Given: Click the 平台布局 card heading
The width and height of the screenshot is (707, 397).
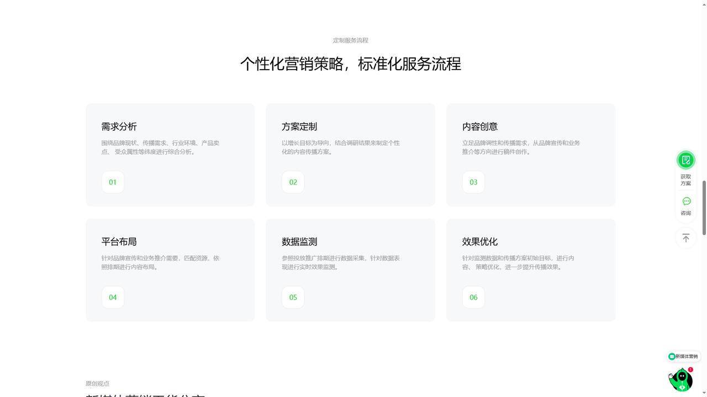Looking at the screenshot, I should tap(119, 242).
